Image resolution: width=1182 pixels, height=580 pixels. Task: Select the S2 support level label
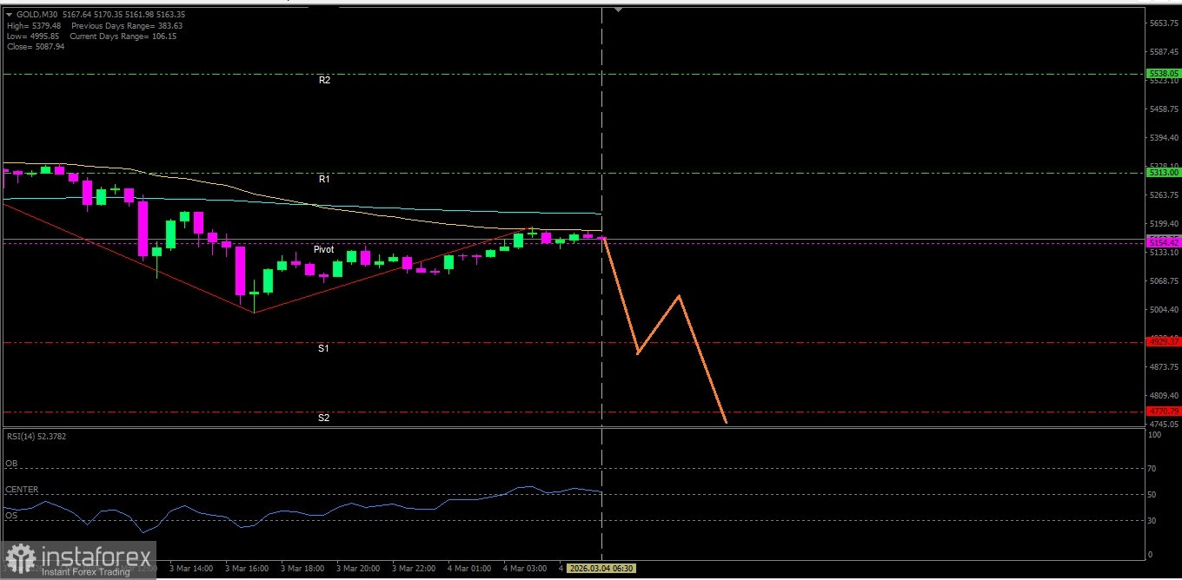pyautogui.click(x=323, y=418)
